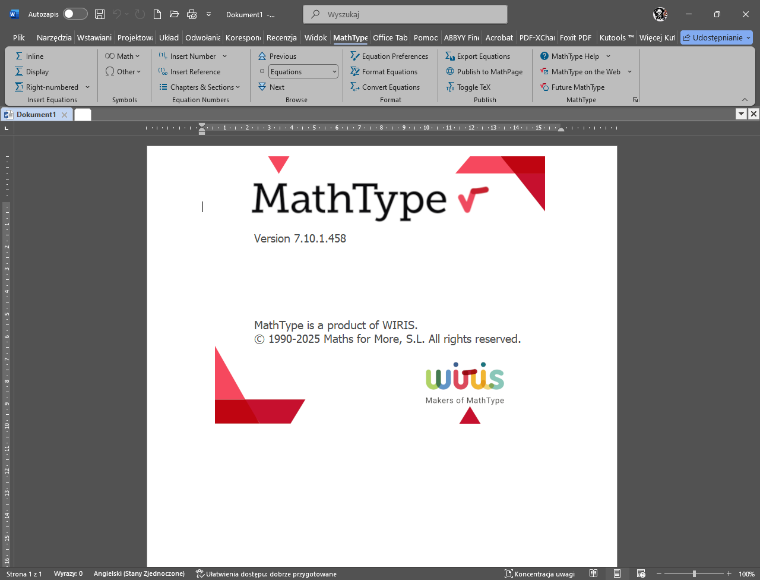Jump to the Next equation

tap(271, 87)
